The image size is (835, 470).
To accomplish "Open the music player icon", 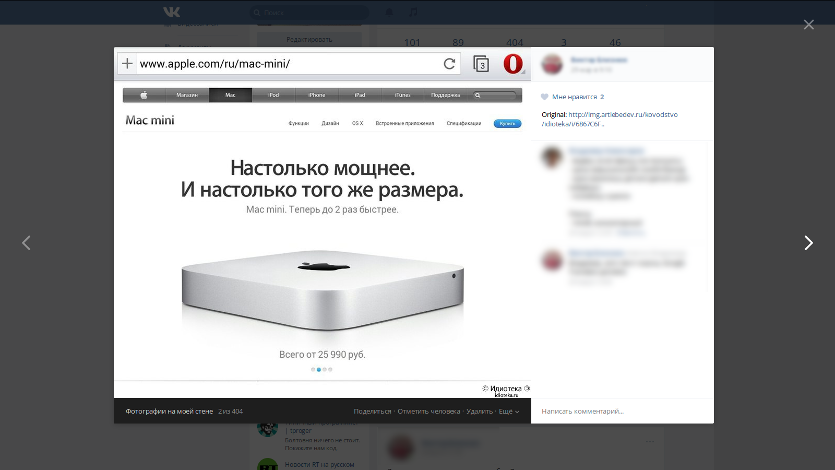I will click(413, 12).
